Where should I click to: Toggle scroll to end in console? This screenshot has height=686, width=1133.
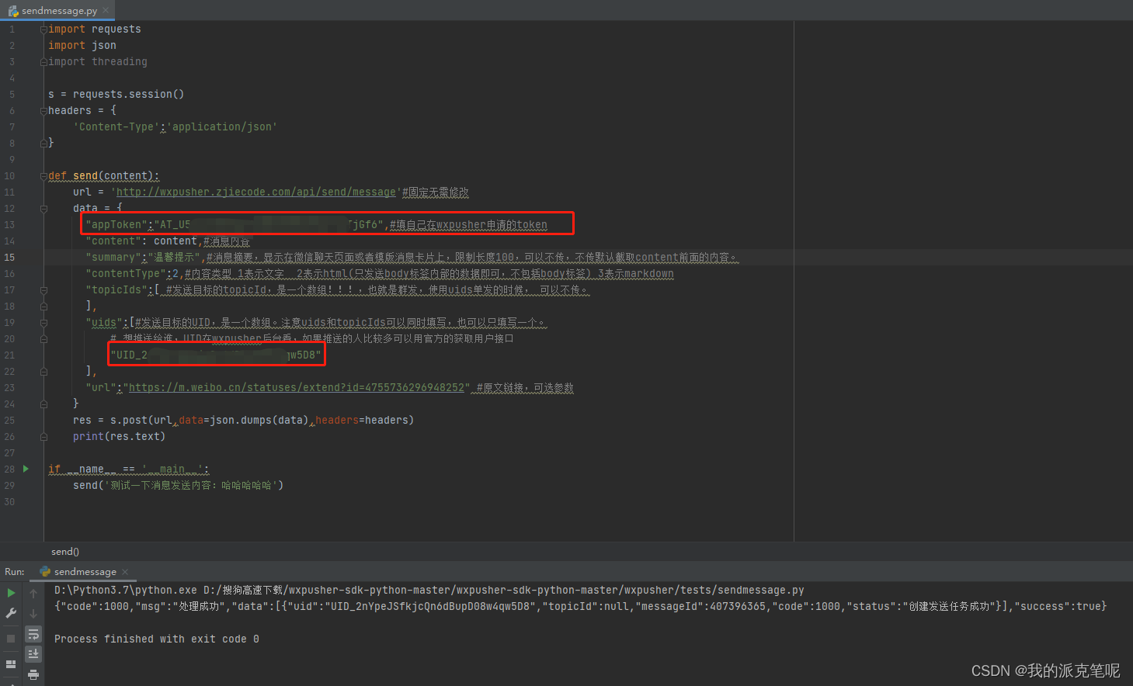point(33,654)
